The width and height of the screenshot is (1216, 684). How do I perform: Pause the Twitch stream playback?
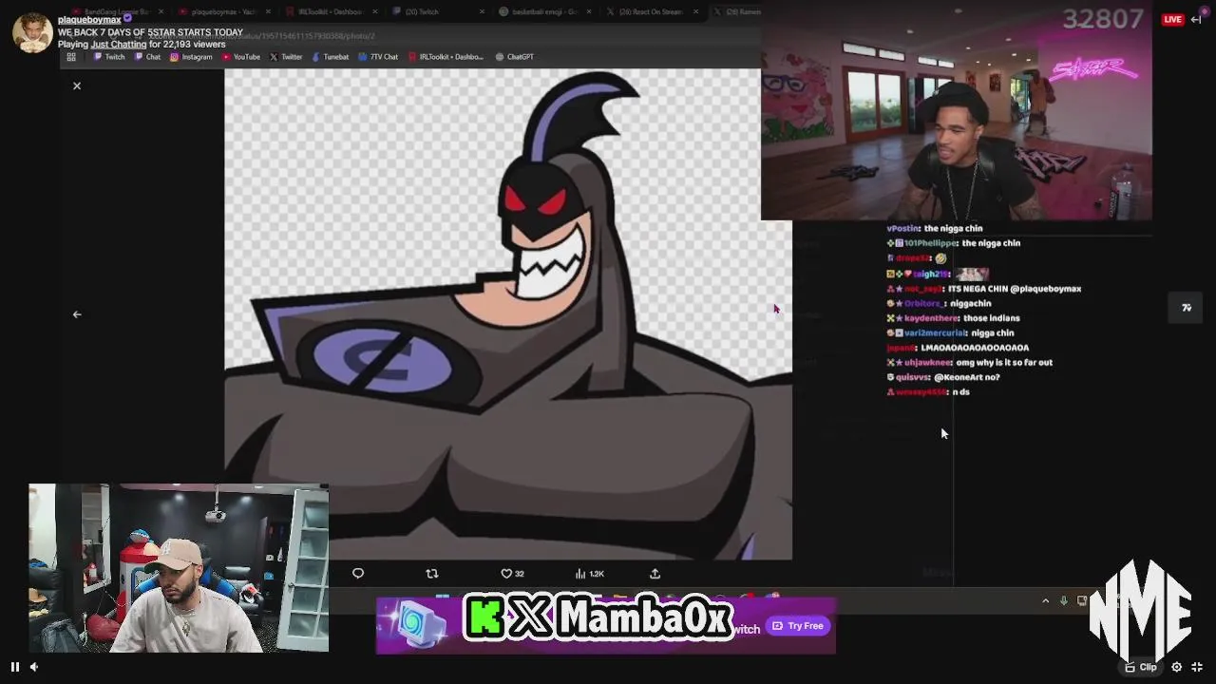pos(14,667)
